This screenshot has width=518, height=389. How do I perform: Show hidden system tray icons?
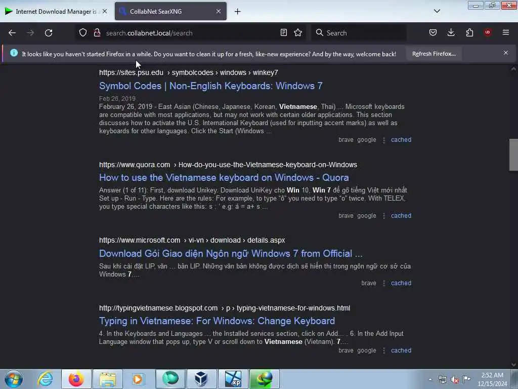tap(430, 379)
